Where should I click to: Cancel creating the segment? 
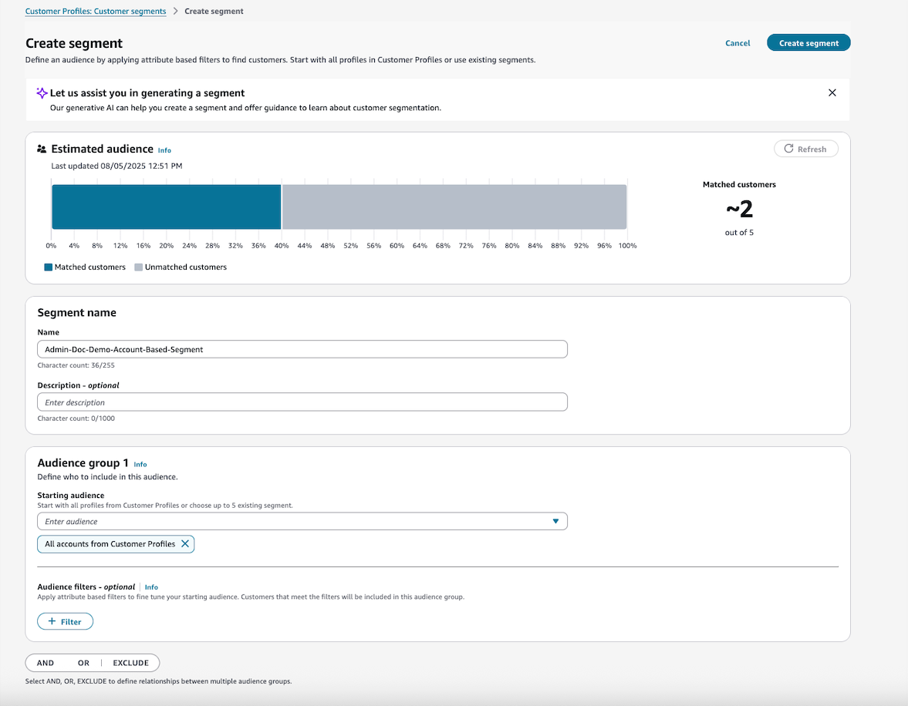point(738,43)
